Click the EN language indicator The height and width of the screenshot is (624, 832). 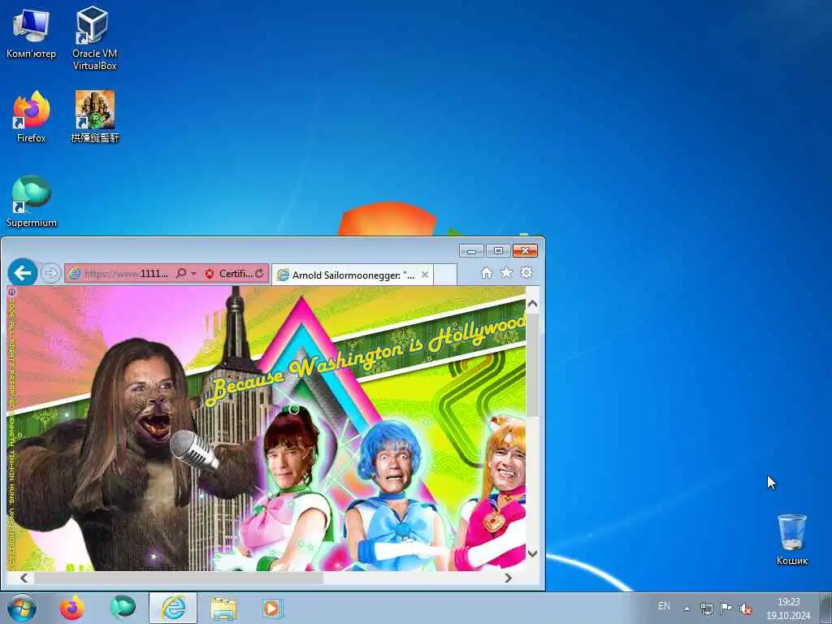pyautogui.click(x=664, y=606)
